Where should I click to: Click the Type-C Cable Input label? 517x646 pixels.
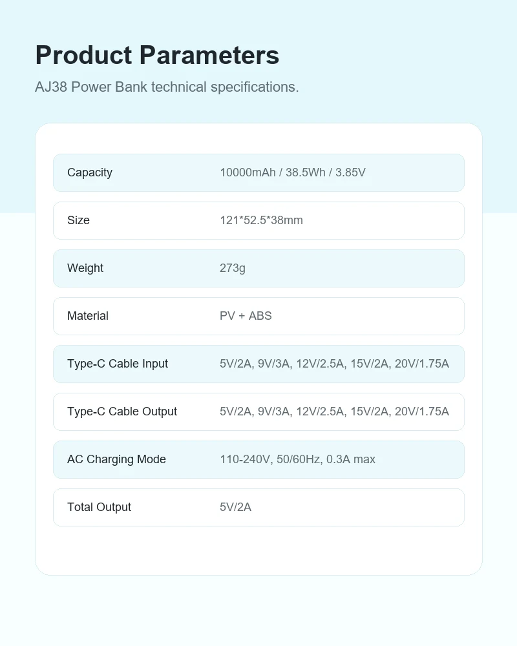[118, 364]
